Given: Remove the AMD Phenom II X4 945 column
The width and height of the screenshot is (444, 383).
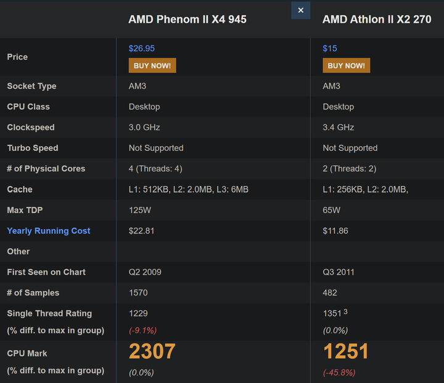Looking at the screenshot, I should click(x=300, y=10).
